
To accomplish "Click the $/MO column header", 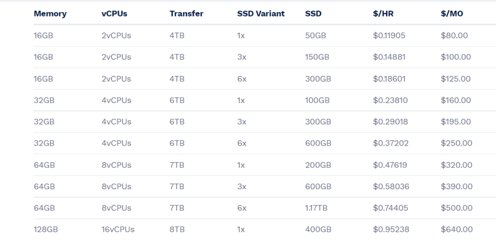I will tap(452, 14).
